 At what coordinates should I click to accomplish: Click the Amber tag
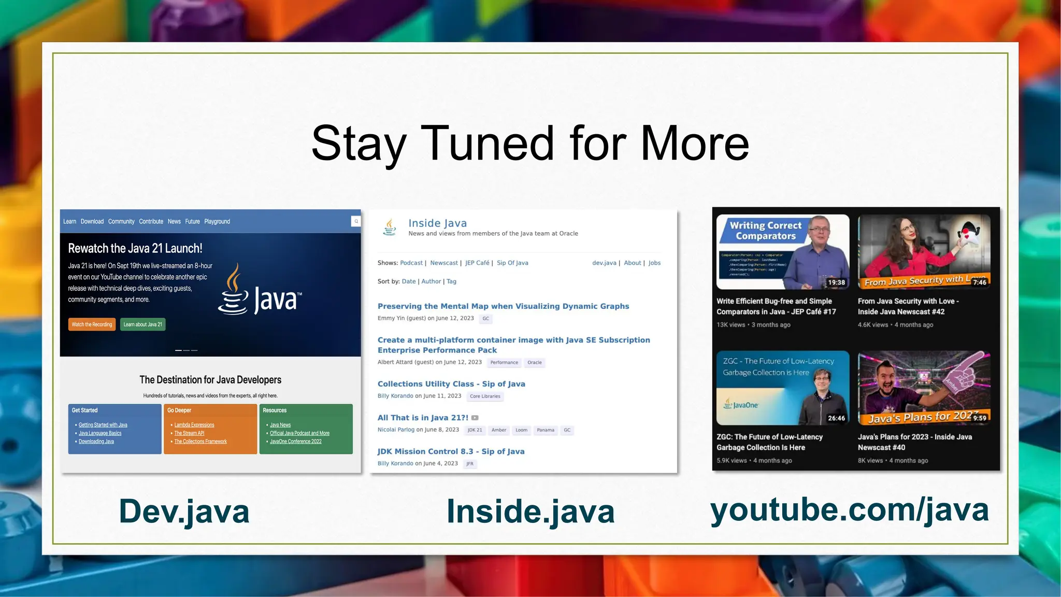point(499,430)
